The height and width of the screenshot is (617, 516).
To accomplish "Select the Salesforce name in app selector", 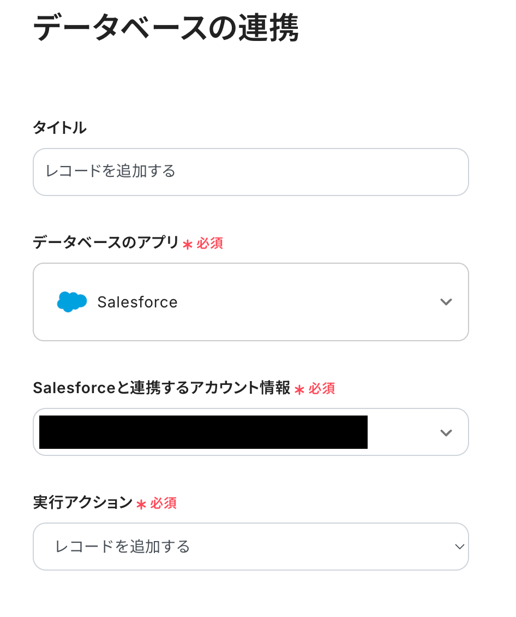I will (x=137, y=302).
